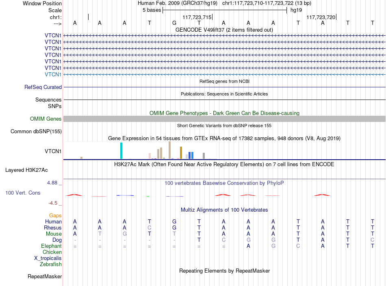Click the Zebrafish species label
The width and height of the screenshot is (386, 286).
click(x=51, y=264)
